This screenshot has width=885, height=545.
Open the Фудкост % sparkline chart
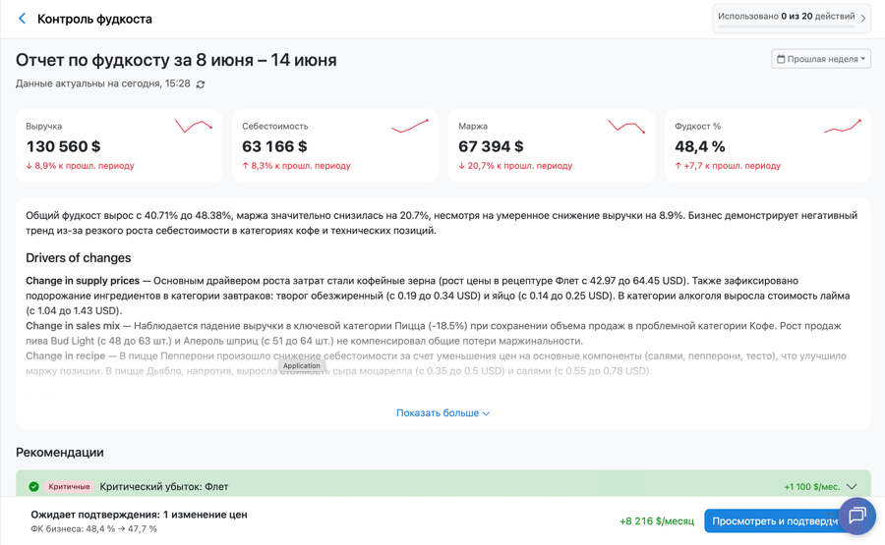[x=843, y=127]
